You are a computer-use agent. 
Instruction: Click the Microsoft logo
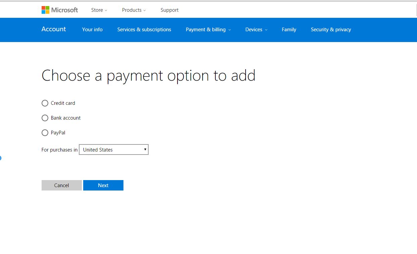pos(60,10)
